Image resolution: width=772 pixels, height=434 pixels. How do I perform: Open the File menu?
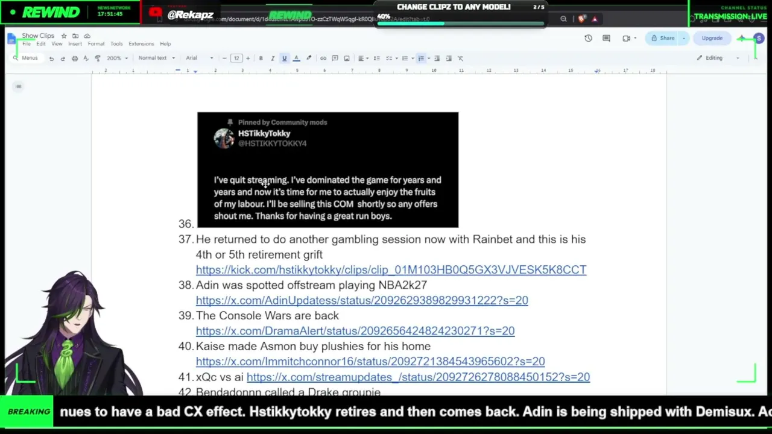click(x=27, y=44)
